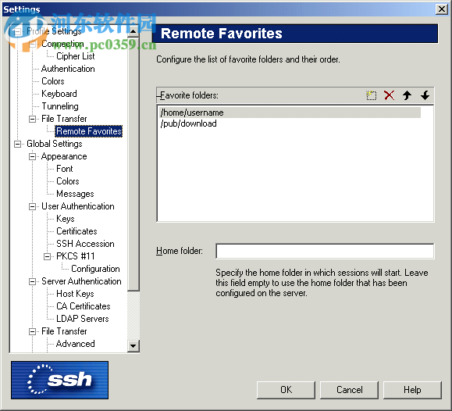Click the tree scrollbar up arrow
The image size is (452, 411).
[x=133, y=31]
